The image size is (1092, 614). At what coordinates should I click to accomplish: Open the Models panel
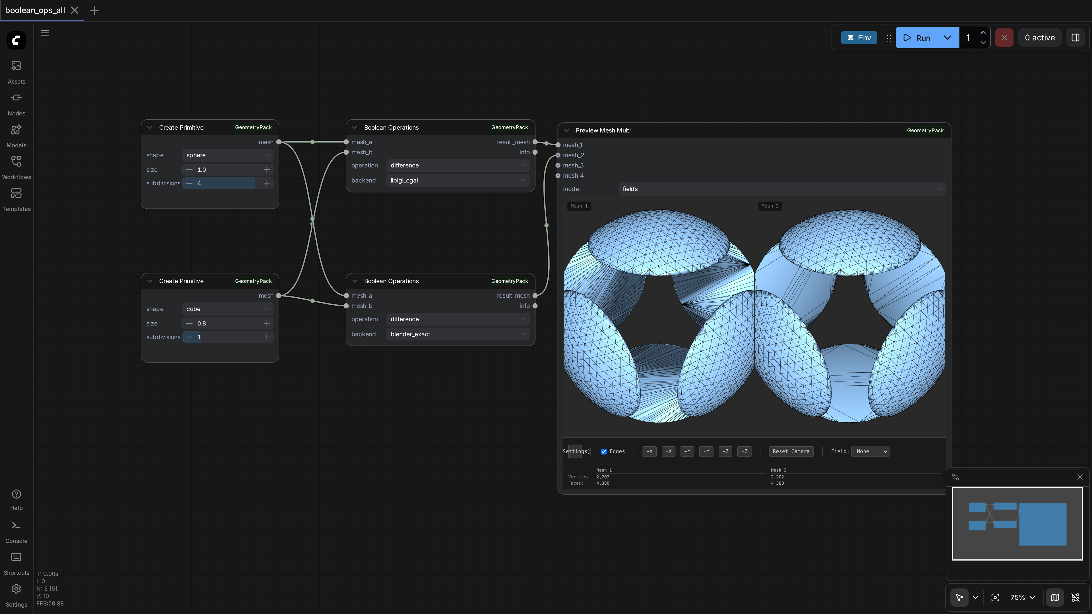pyautogui.click(x=16, y=136)
